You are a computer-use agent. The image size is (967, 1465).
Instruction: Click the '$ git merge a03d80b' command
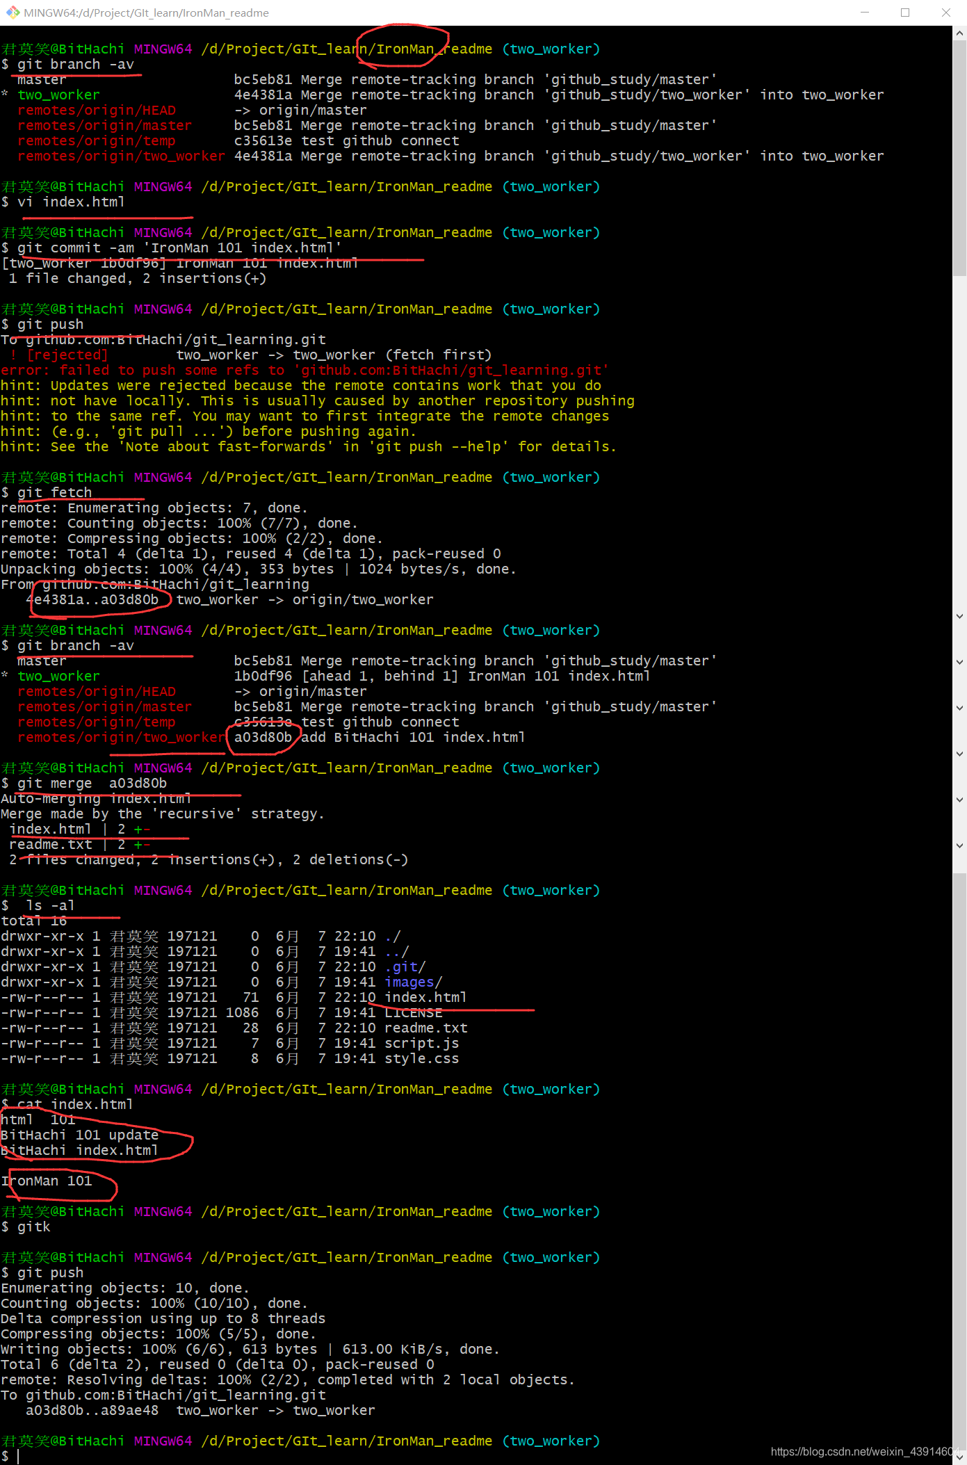84,783
